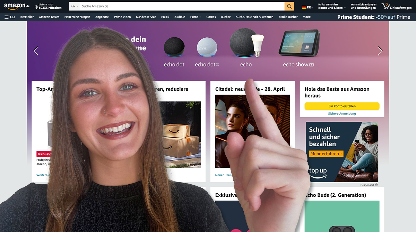Open the Alle search category dropdown
The width and height of the screenshot is (416, 232).
coord(74,6)
